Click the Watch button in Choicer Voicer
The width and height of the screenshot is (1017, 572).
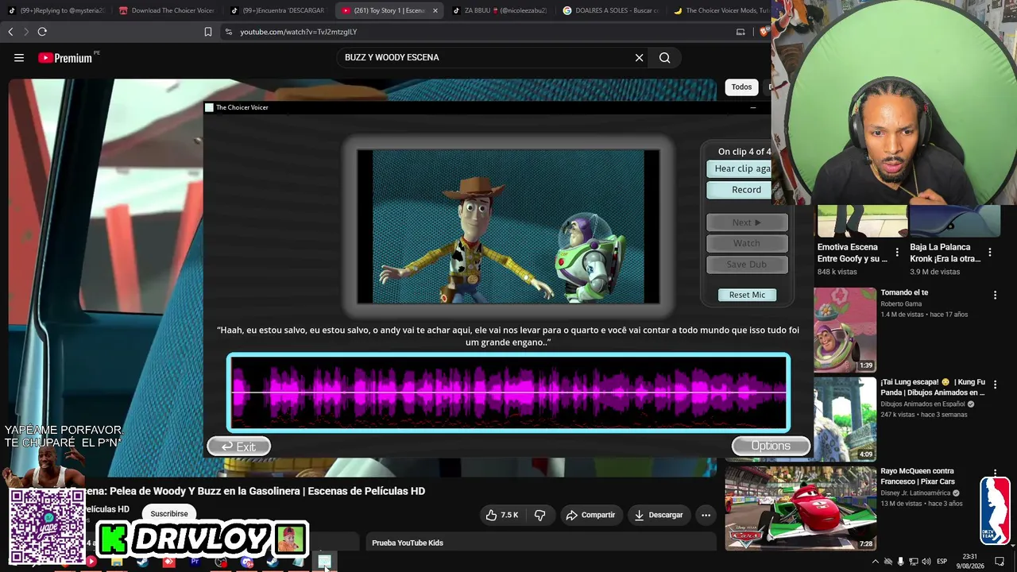click(x=747, y=243)
